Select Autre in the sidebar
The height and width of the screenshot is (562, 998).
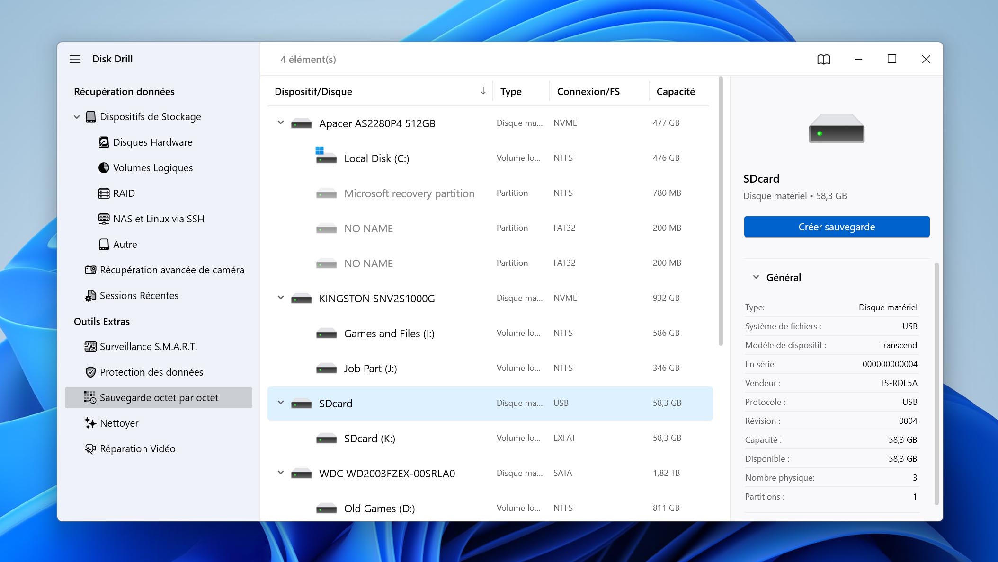(159, 245)
